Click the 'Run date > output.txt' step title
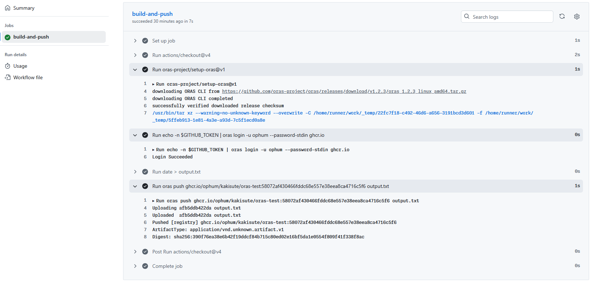592x288 pixels. [176, 172]
